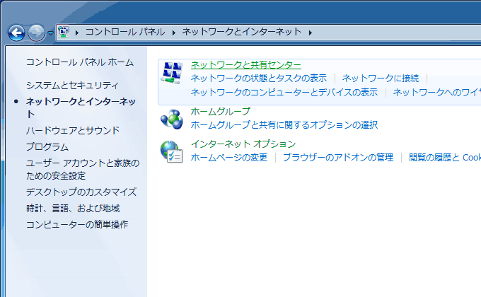Screen dimensions: 481x297
Task: Click ネットワークの状態とタスクの表示
Action: pyautogui.click(x=259, y=78)
